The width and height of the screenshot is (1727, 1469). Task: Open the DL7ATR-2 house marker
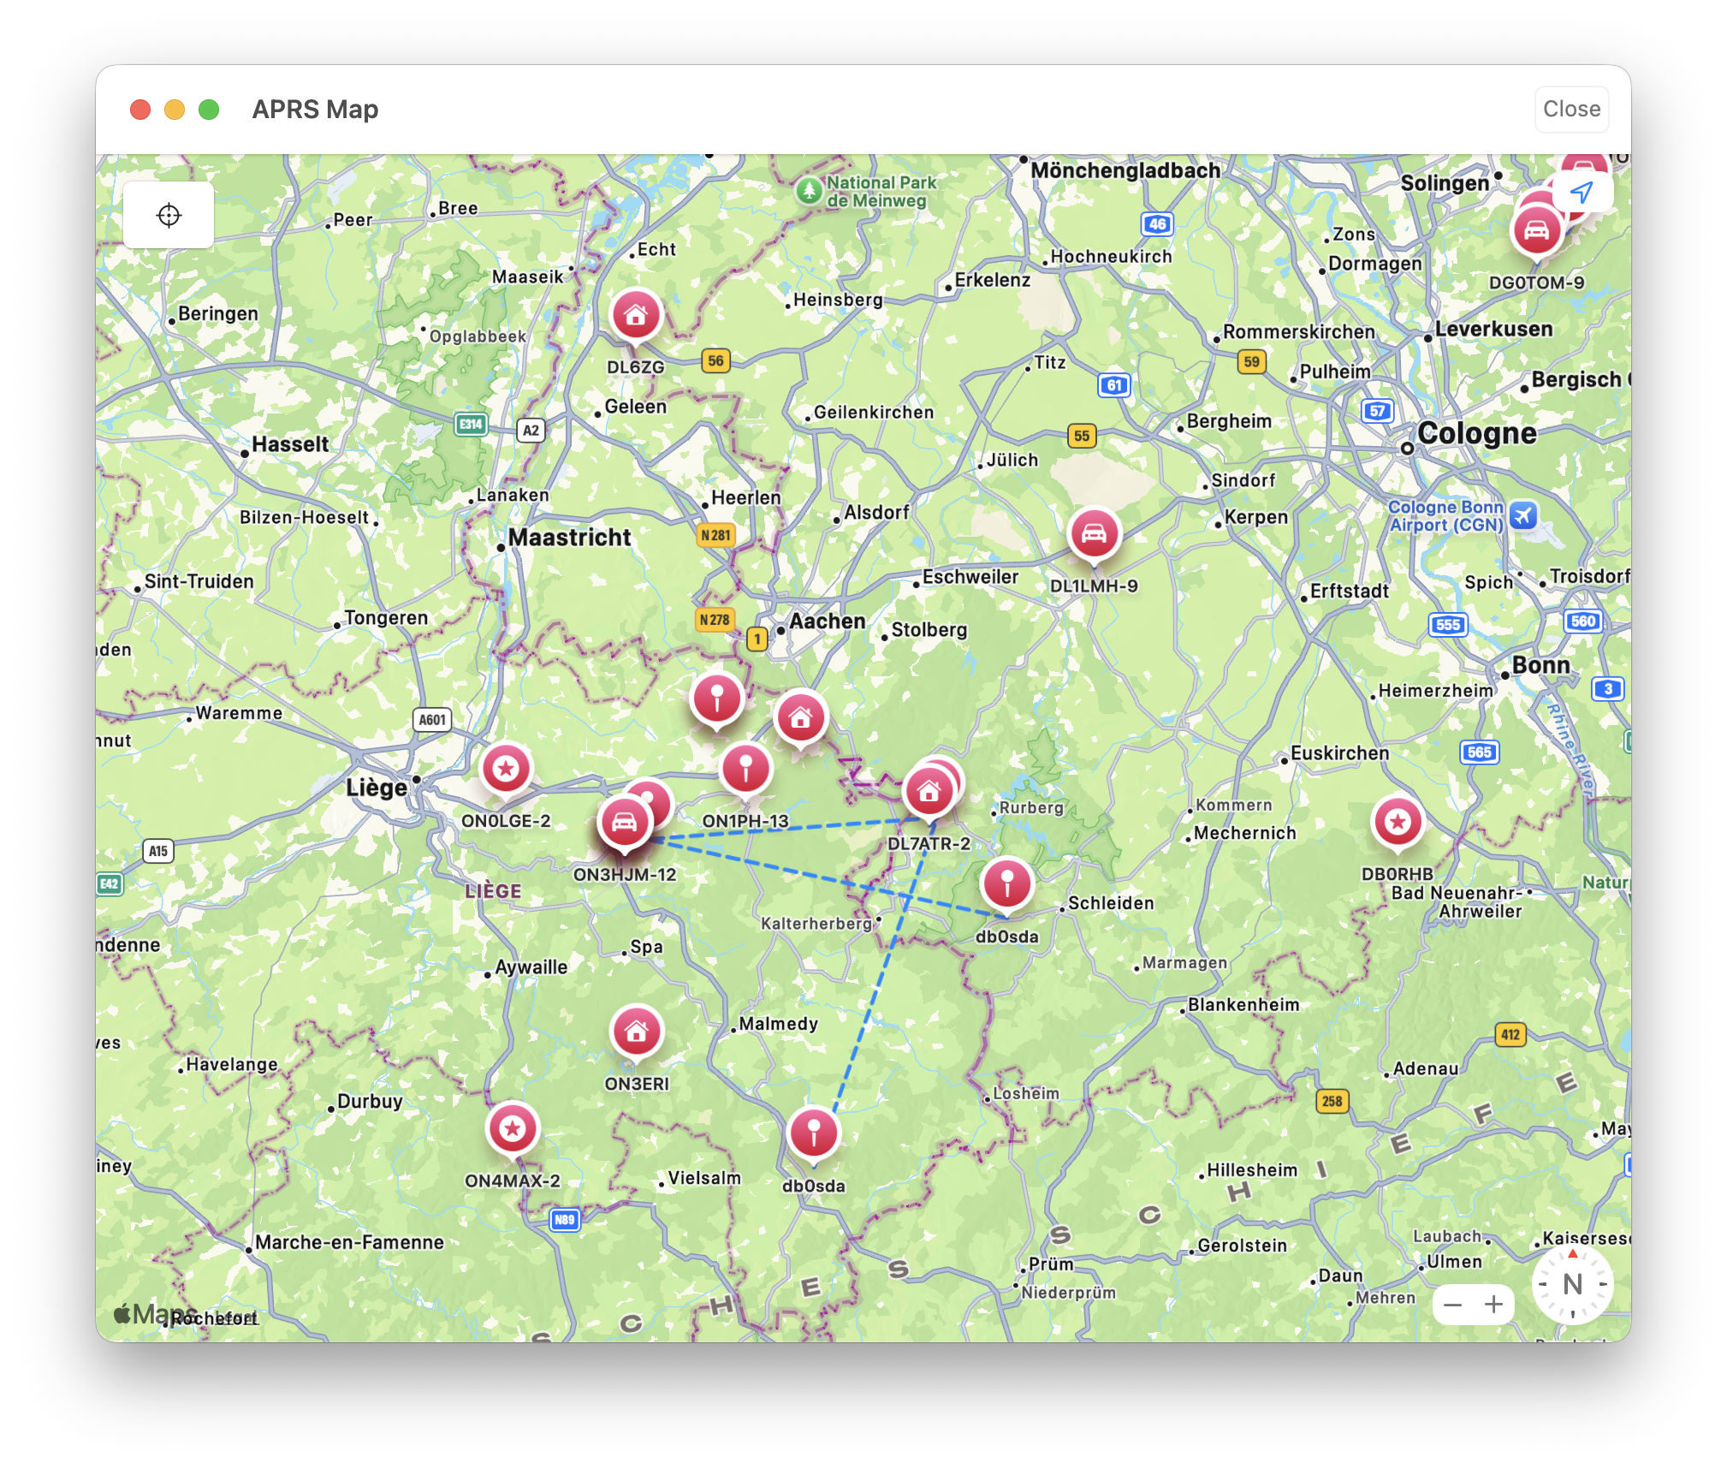929,792
